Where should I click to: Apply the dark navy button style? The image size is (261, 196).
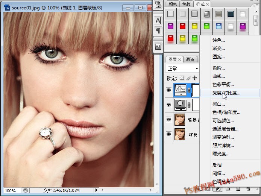[x=231, y=14]
